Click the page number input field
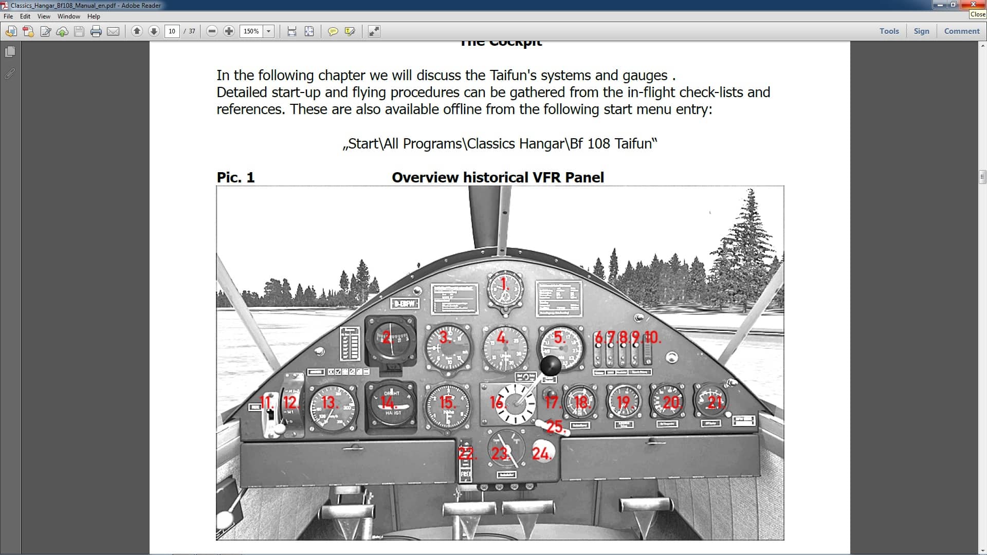 [172, 31]
